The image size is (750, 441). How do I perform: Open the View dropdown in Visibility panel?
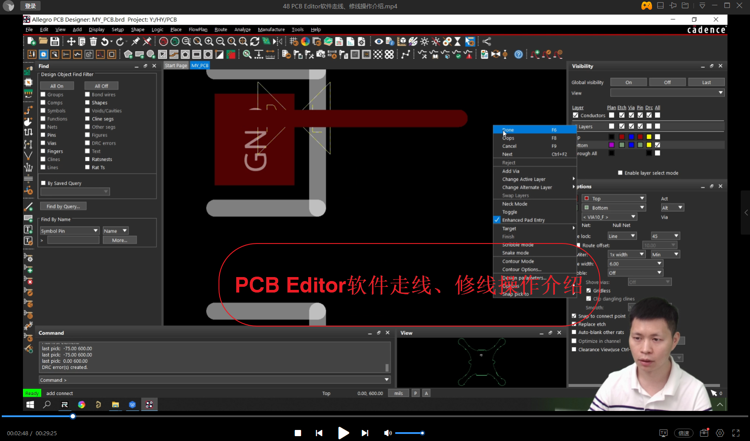click(667, 93)
